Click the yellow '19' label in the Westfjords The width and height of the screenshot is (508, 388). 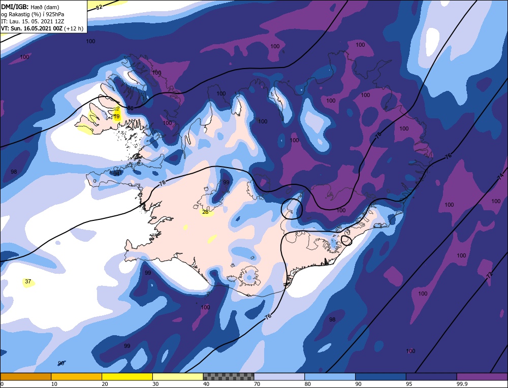pos(117,117)
